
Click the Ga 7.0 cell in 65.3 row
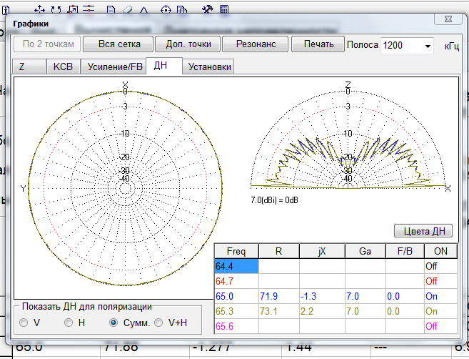[x=365, y=311]
